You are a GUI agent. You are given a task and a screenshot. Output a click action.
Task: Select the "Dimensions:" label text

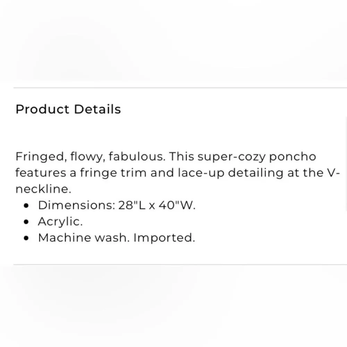pos(77,205)
